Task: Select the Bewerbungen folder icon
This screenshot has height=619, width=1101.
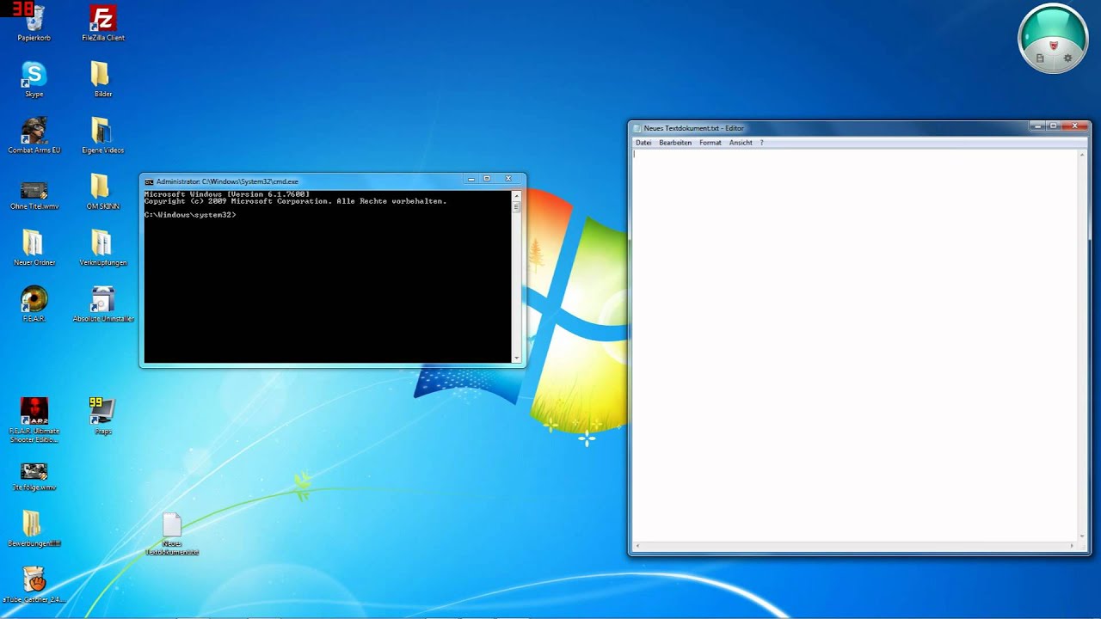Action: tap(34, 529)
